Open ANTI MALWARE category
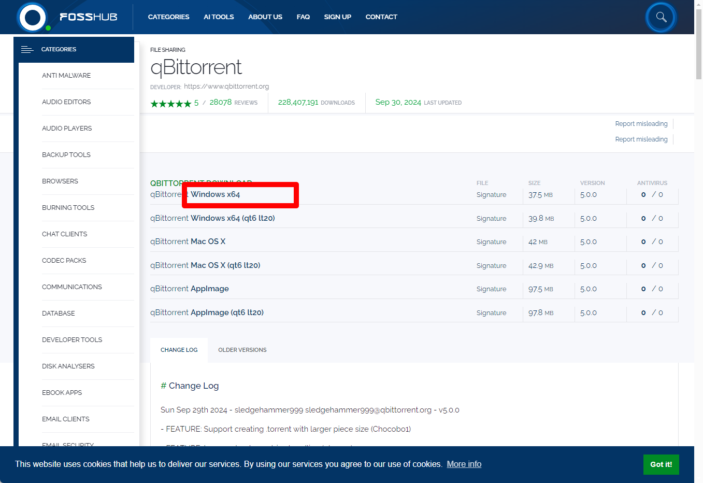 [66, 76]
